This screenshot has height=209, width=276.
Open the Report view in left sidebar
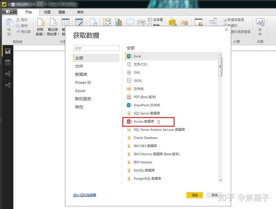point(8,51)
